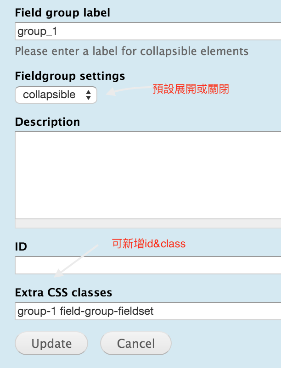Click the Update button
Screen dimensions: 281x368
coord(51,343)
